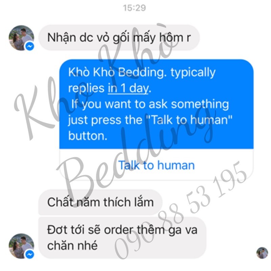Image resolution: width=271 pixels, height=271 pixels.
Task: Click the Messenger badge on the top avatar
Action: tap(30, 46)
